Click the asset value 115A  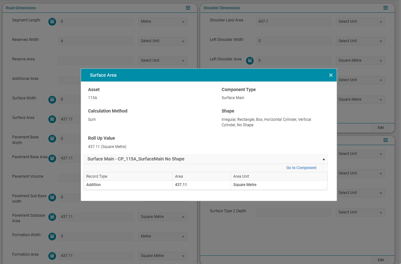click(x=93, y=98)
